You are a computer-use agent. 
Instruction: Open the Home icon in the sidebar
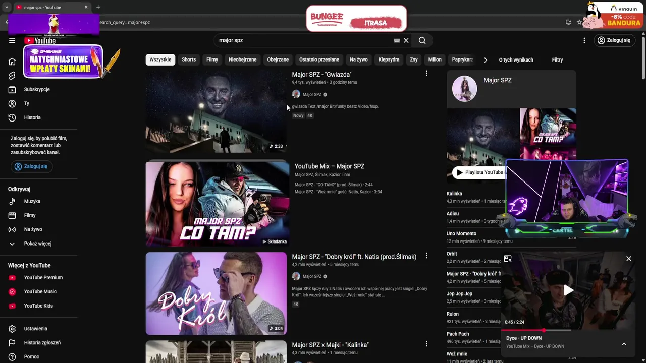point(12,62)
